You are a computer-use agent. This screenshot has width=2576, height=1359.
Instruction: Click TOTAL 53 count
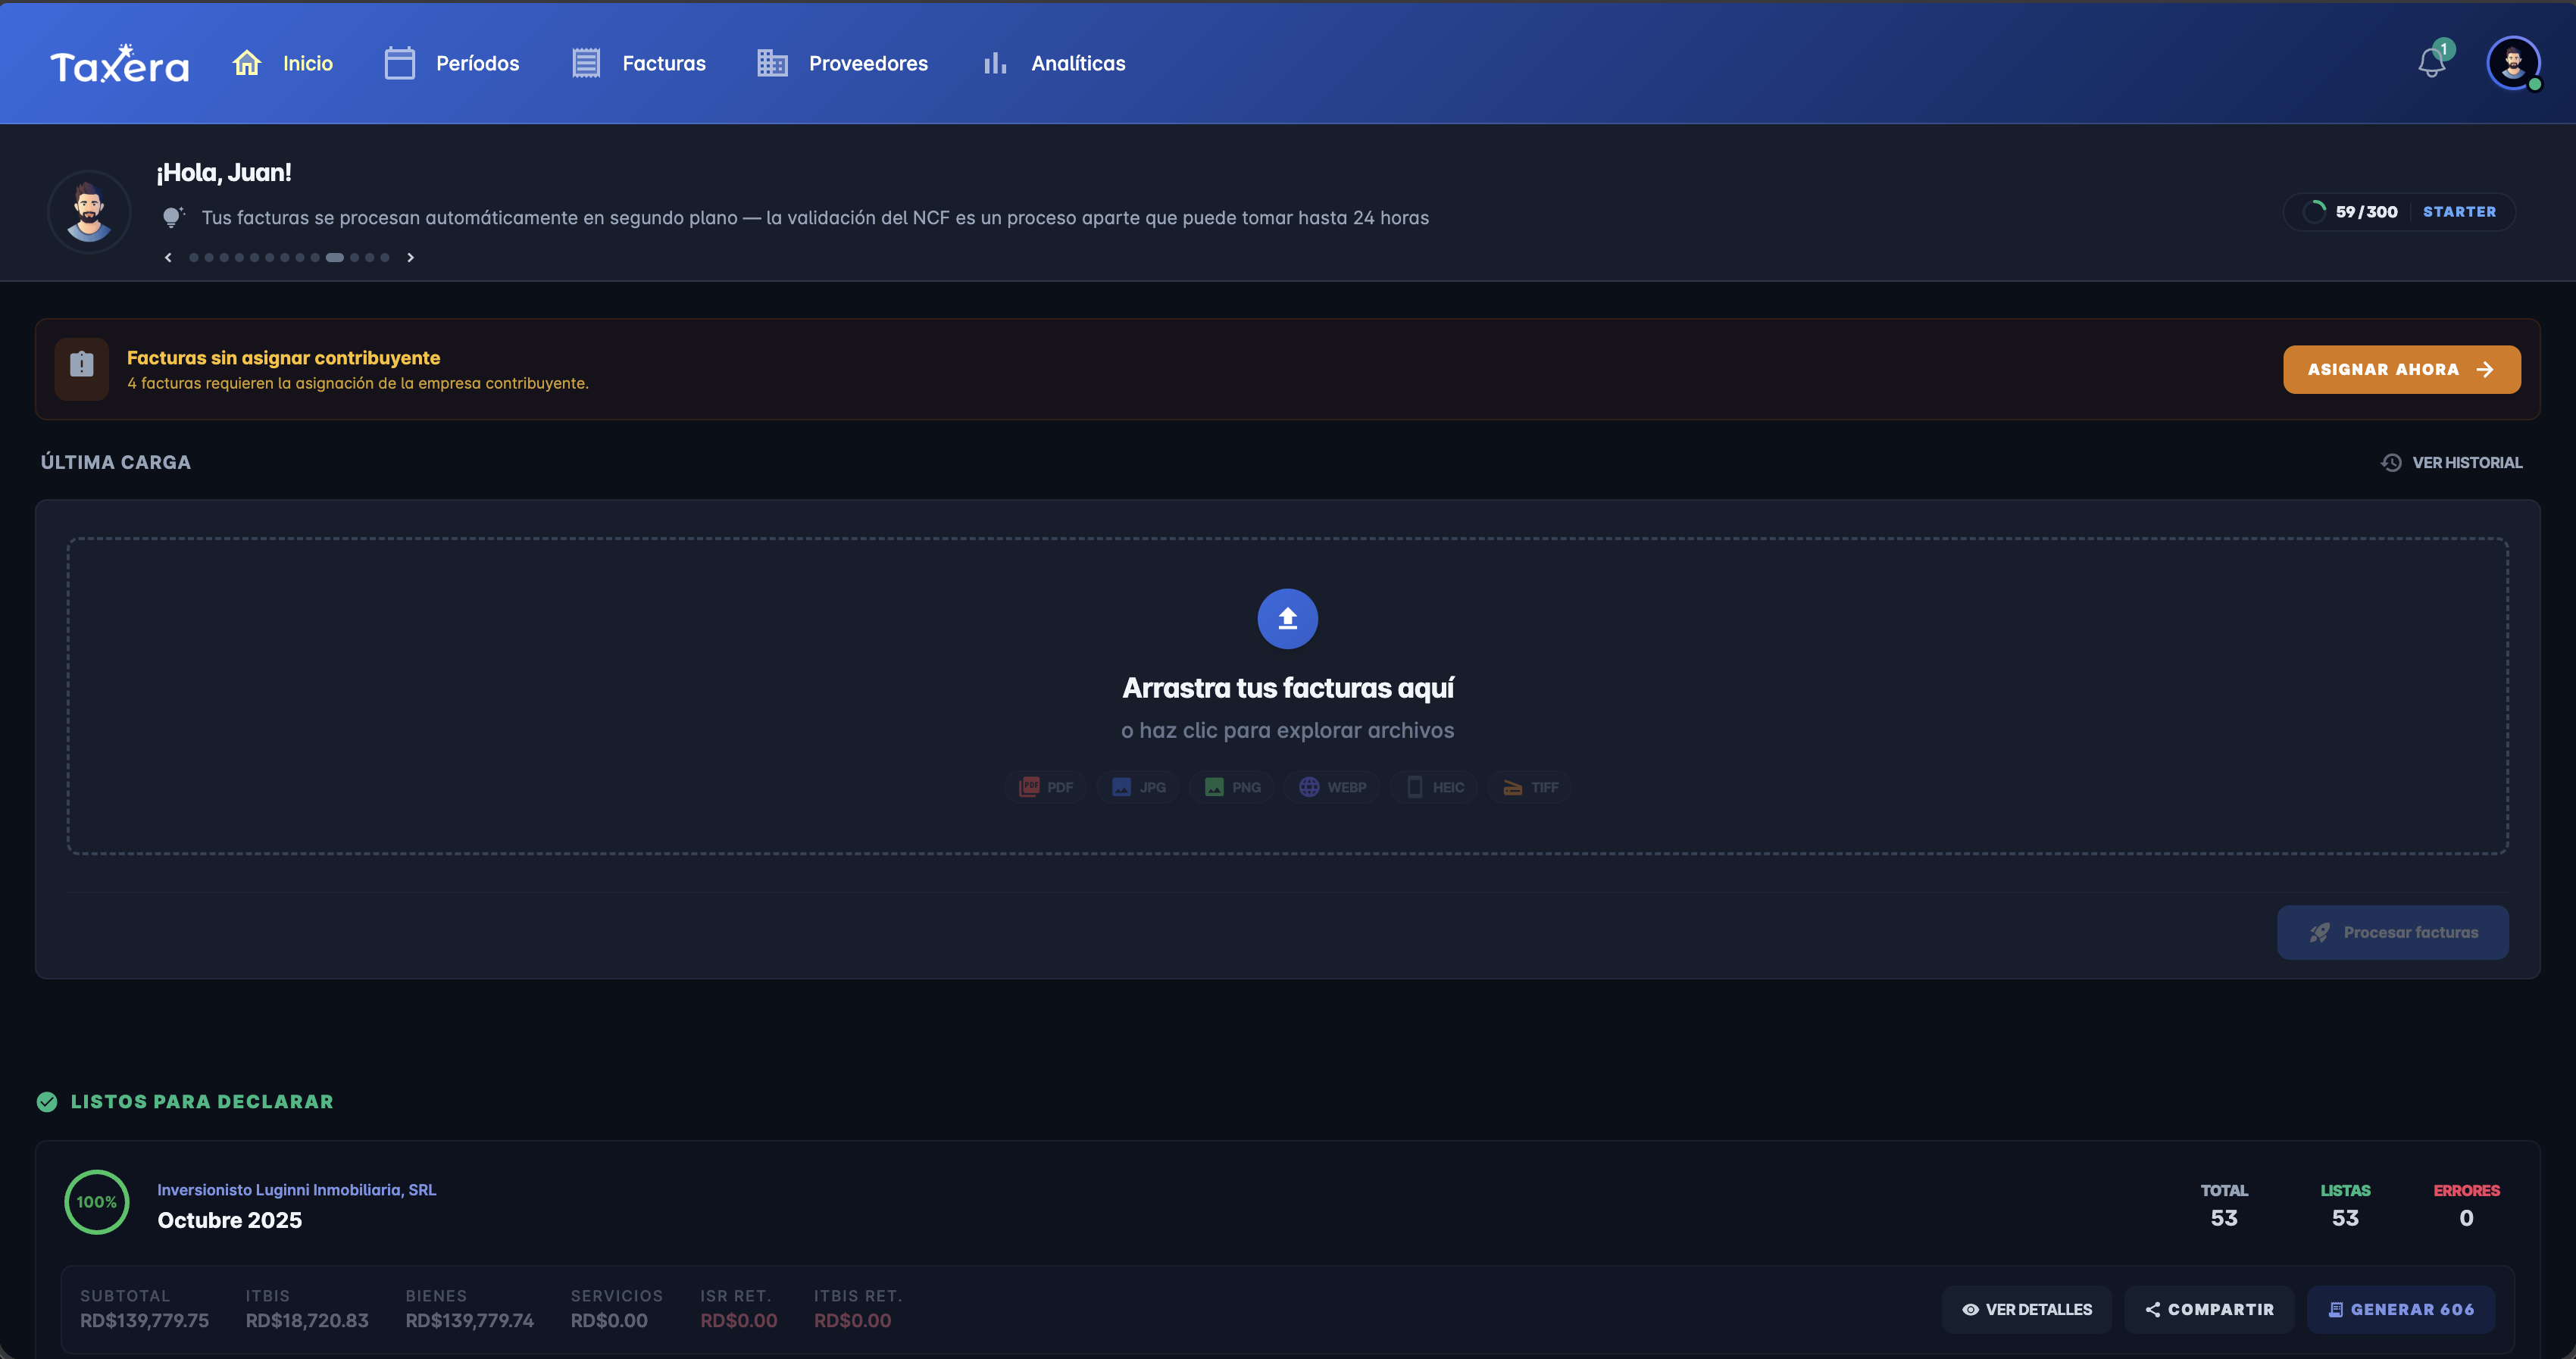[x=2224, y=1205]
